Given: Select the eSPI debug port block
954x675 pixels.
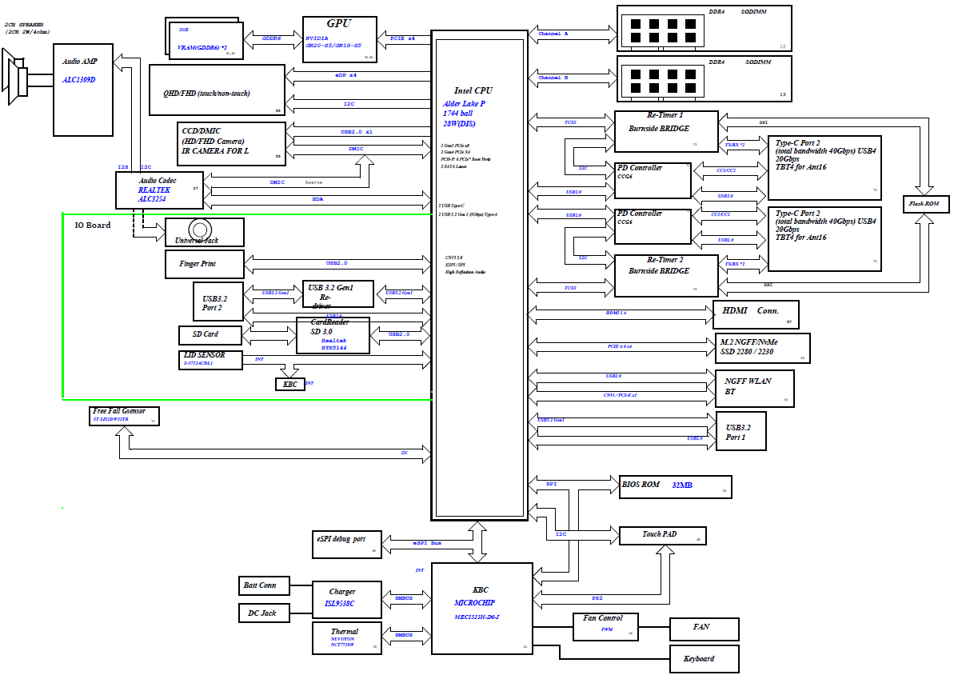Looking at the screenshot, I should [347, 544].
